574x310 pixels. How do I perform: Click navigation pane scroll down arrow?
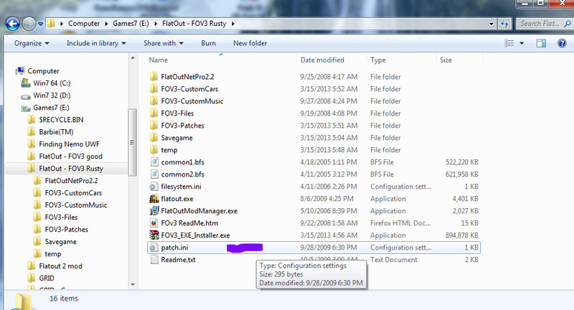click(x=133, y=284)
